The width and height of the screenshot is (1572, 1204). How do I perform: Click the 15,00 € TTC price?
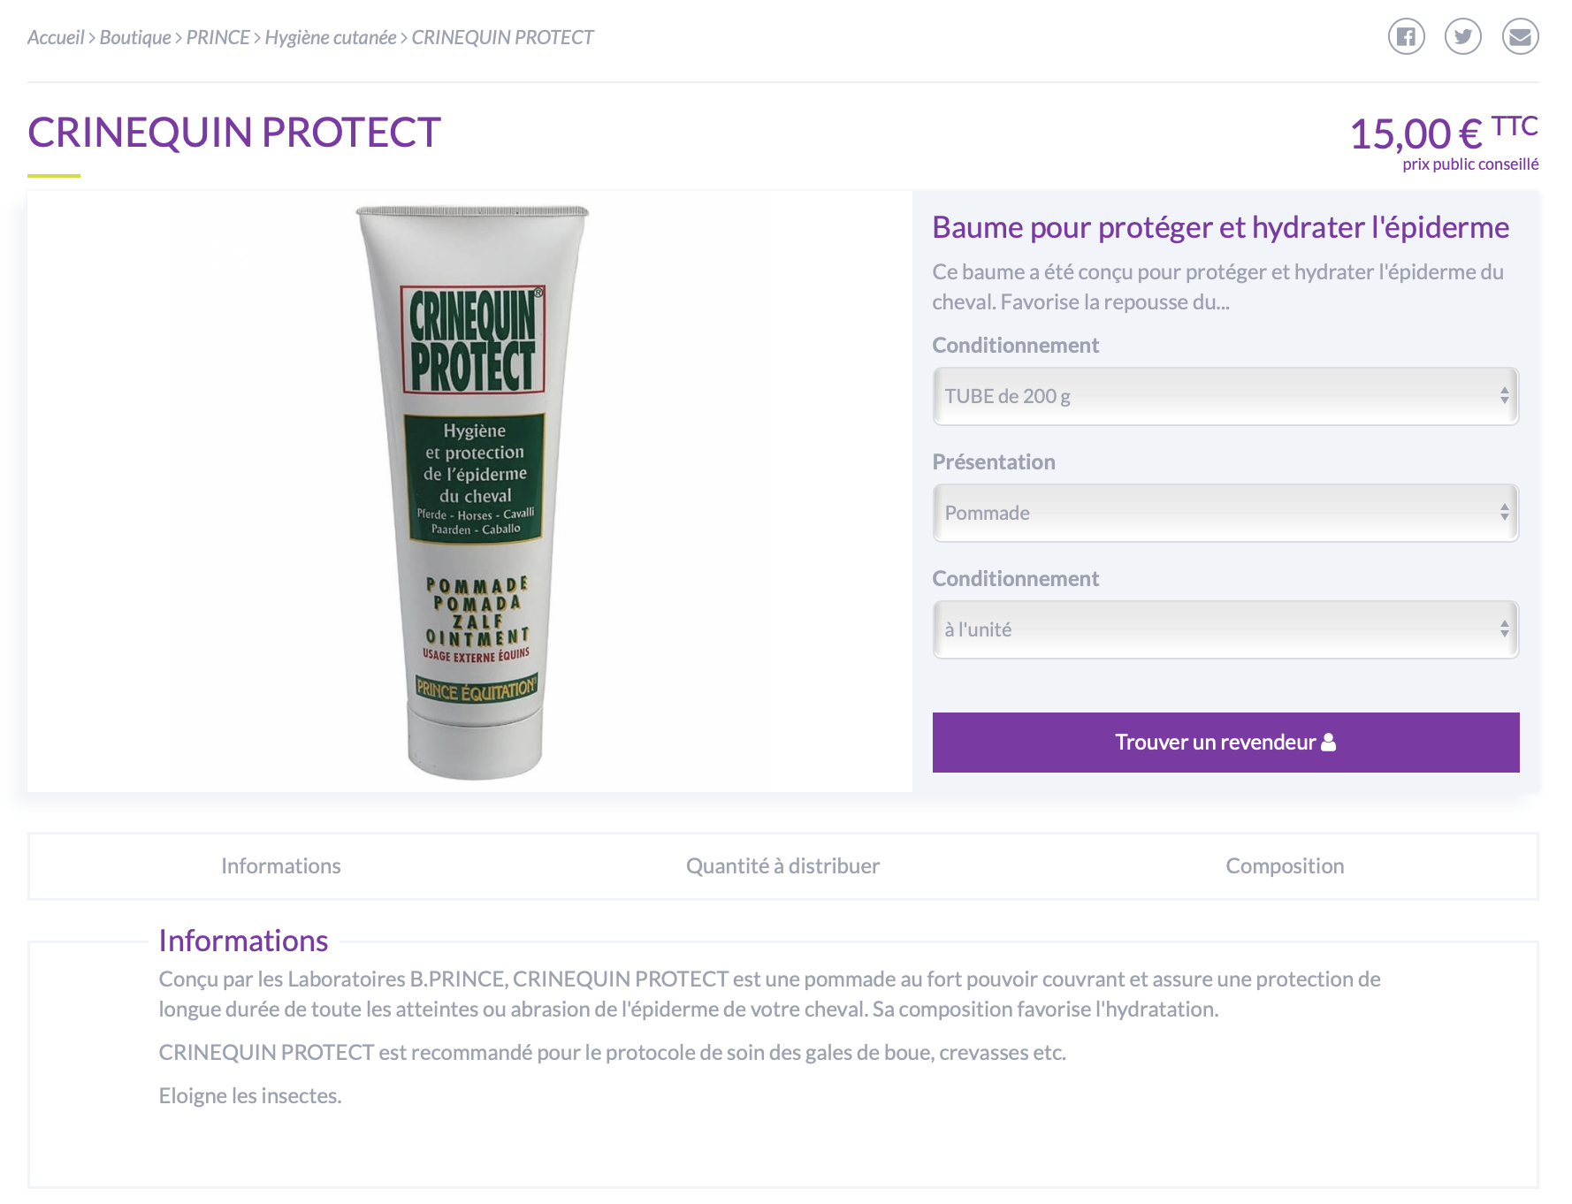click(x=1444, y=133)
